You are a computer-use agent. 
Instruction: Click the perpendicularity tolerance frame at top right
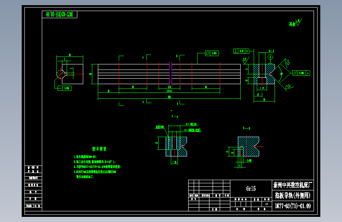click(x=241, y=51)
